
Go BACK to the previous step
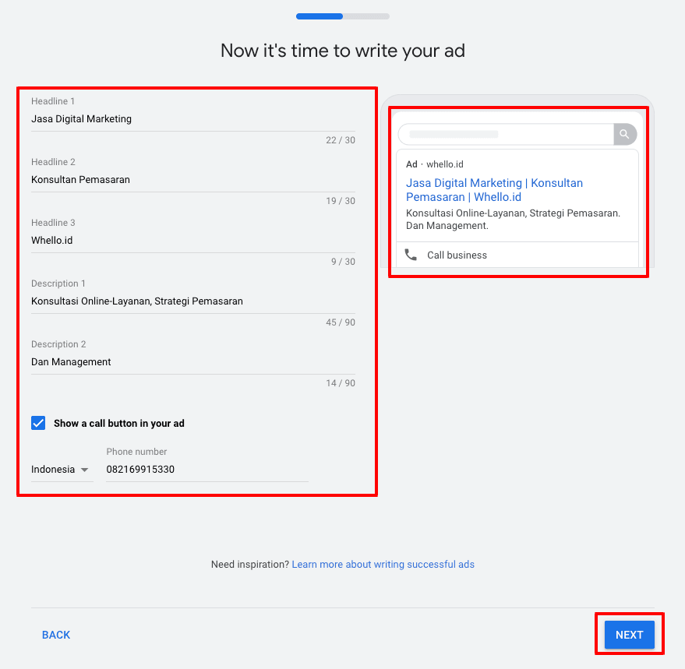(56, 635)
